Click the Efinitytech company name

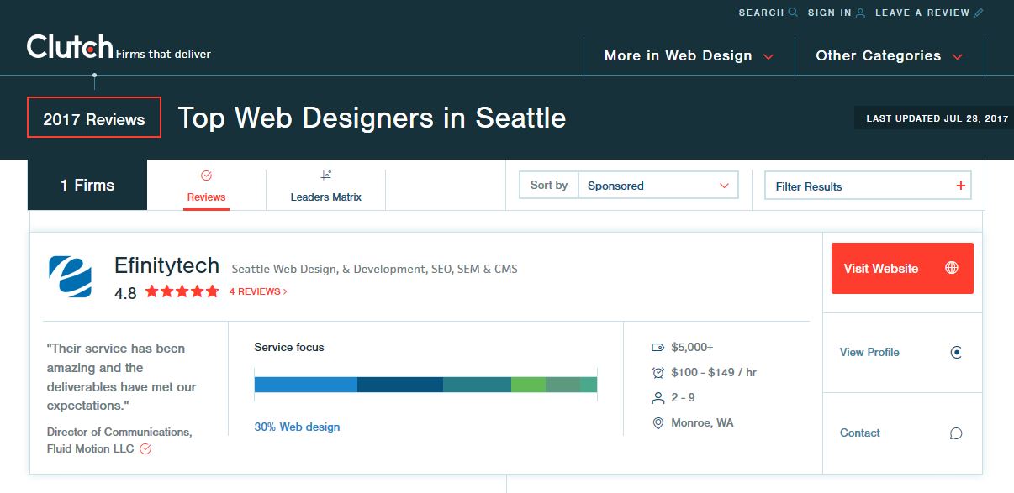coord(166,266)
